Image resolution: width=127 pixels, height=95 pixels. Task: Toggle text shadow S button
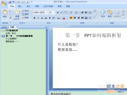click(50, 18)
